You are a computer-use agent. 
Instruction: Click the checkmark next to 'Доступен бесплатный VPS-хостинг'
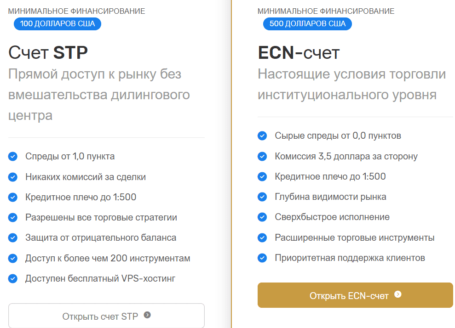(x=12, y=278)
